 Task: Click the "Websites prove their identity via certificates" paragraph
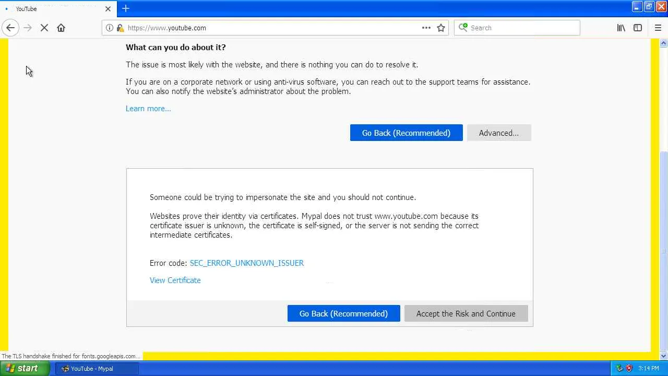pos(314,226)
